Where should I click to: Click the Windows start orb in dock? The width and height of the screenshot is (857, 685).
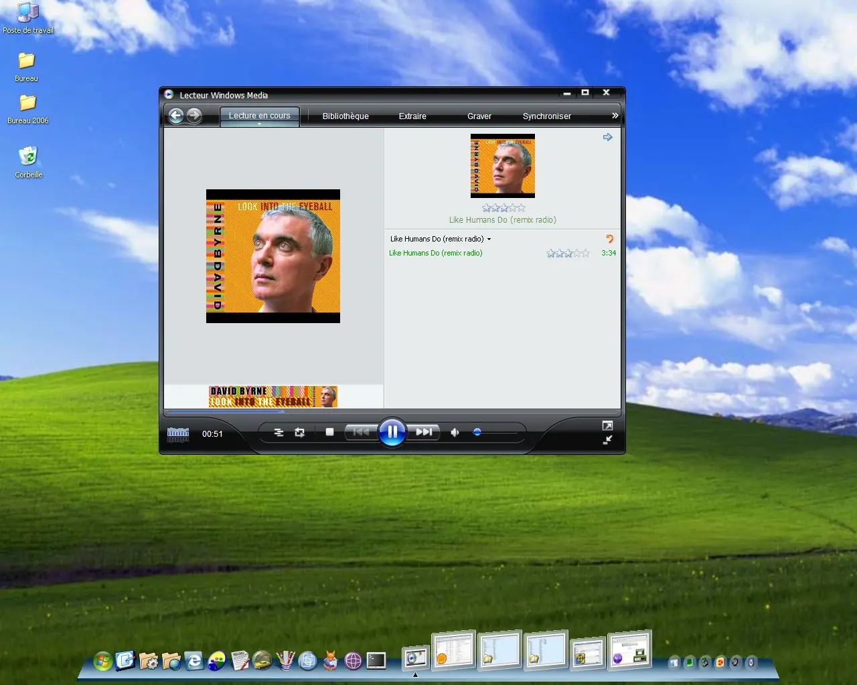(x=102, y=662)
